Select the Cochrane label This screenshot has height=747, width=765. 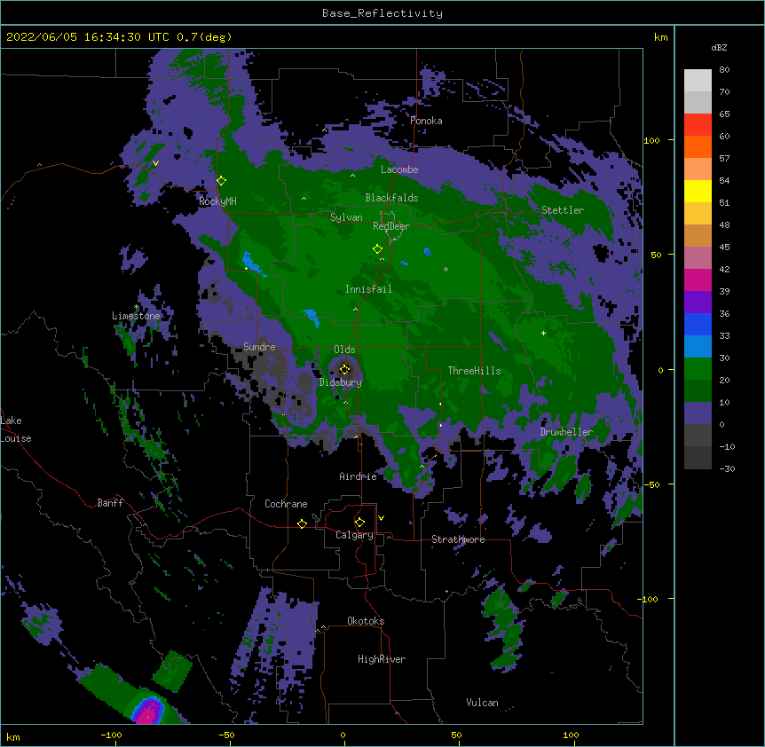tap(286, 504)
